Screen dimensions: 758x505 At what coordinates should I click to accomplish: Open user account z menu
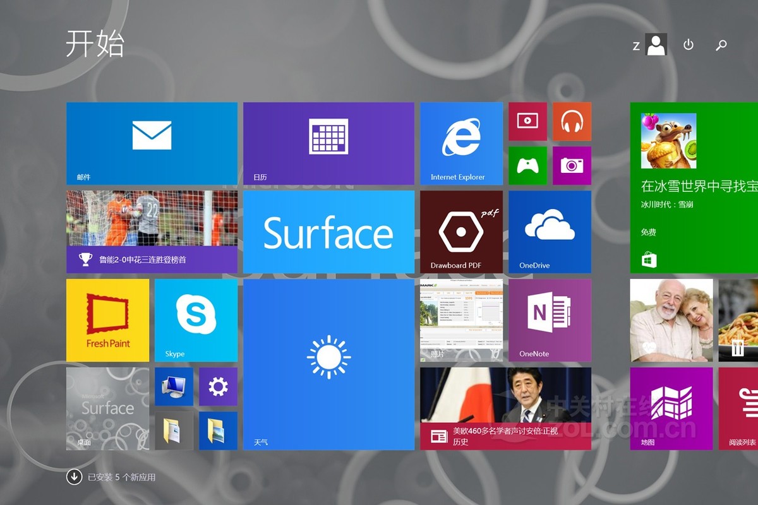[x=652, y=45]
